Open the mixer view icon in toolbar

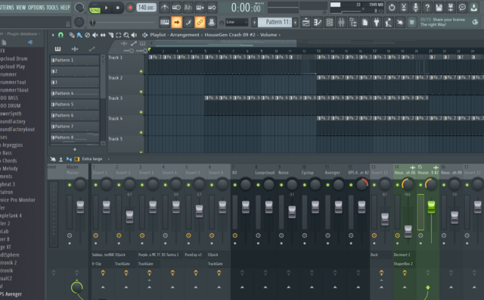pyautogui.click(x=341, y=22)
